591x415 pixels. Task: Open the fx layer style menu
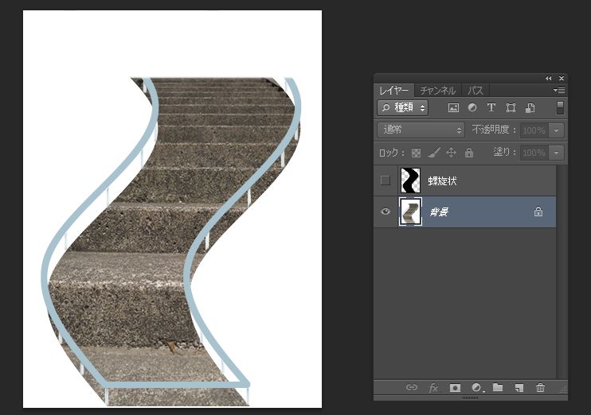click(x=434, y=388)
